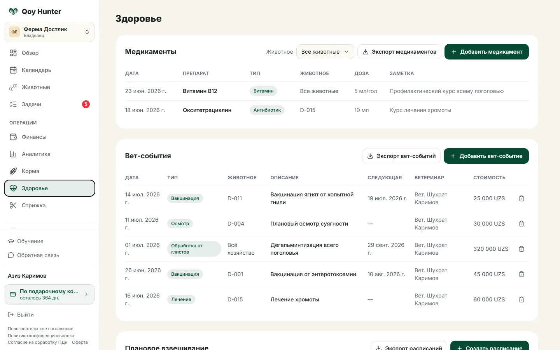Screen dimensions: 560x350
Task: Select the Стрижка menu item
Action: (49, 205)
